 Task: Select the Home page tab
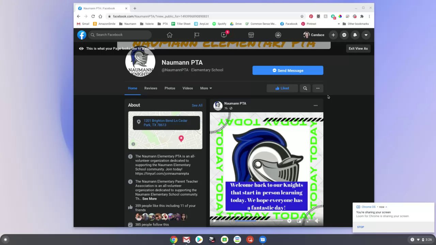pyautogui.click(x=133, y=88)
